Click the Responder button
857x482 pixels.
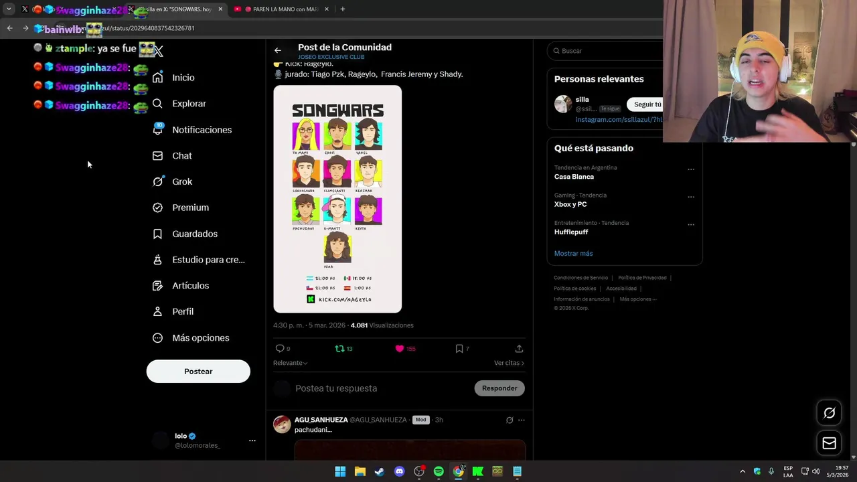(499, 388)
